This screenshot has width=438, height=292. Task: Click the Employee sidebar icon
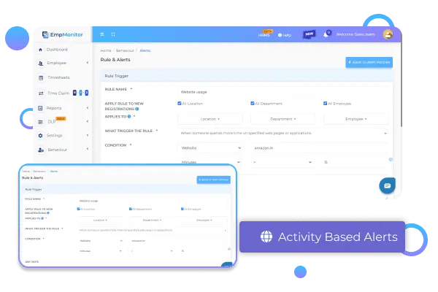pos(41,64)
